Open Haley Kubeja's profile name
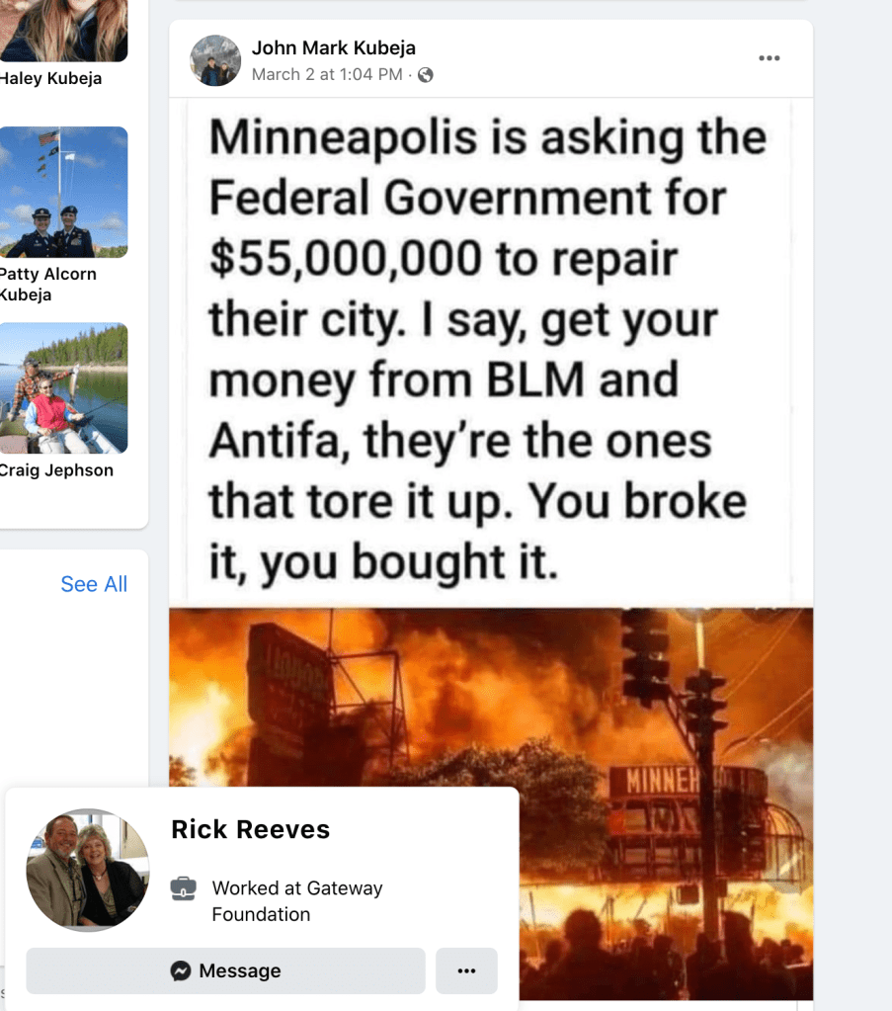 pos(50,79)
